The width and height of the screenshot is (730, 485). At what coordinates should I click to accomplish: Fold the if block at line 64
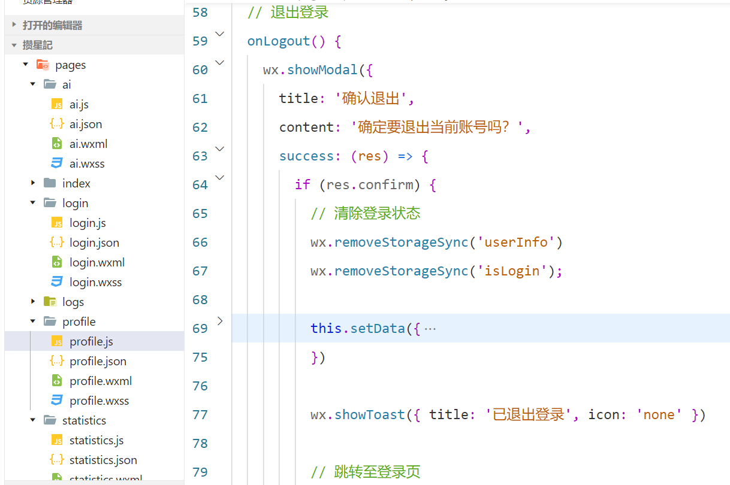(220, 177)
